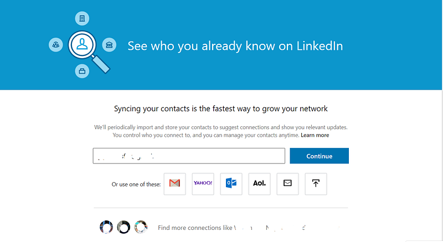Image resolution: width=443 pixels, height=242 pixels.
Task: Click the magnifying glass person icon
Action: (x=82, y=45)
